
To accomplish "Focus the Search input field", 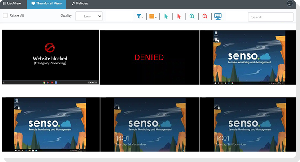I will [270, 17].
